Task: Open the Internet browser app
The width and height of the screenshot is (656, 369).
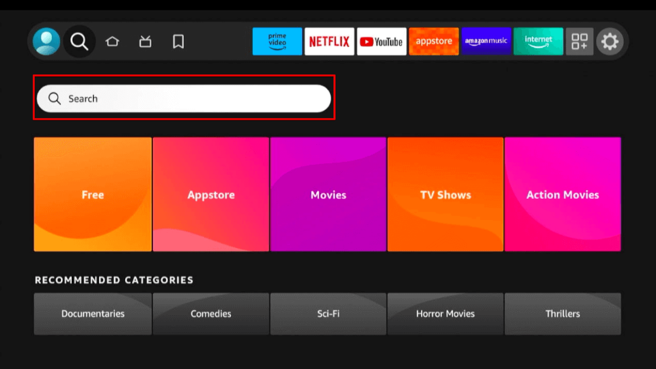Action: click(538, 42)
